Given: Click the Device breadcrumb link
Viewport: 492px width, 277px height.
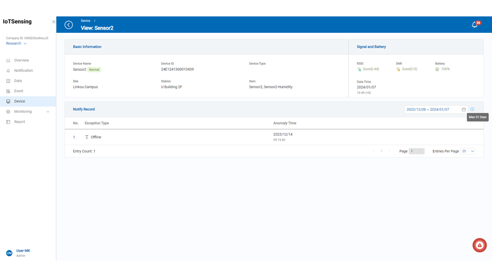Looking at the screenshot, I should point(86,21).
